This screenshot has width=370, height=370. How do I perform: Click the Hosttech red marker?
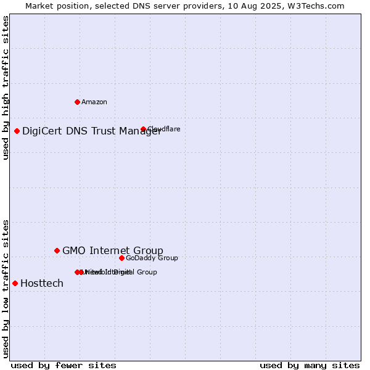[x=15, y=284]
